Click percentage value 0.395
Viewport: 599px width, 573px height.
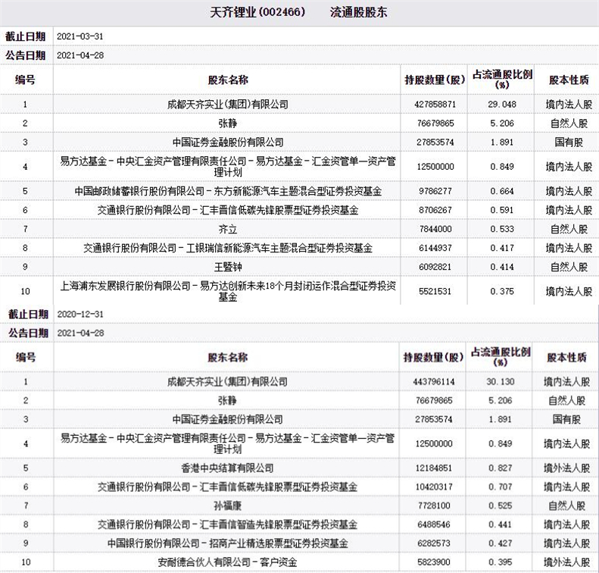point(501,562)
